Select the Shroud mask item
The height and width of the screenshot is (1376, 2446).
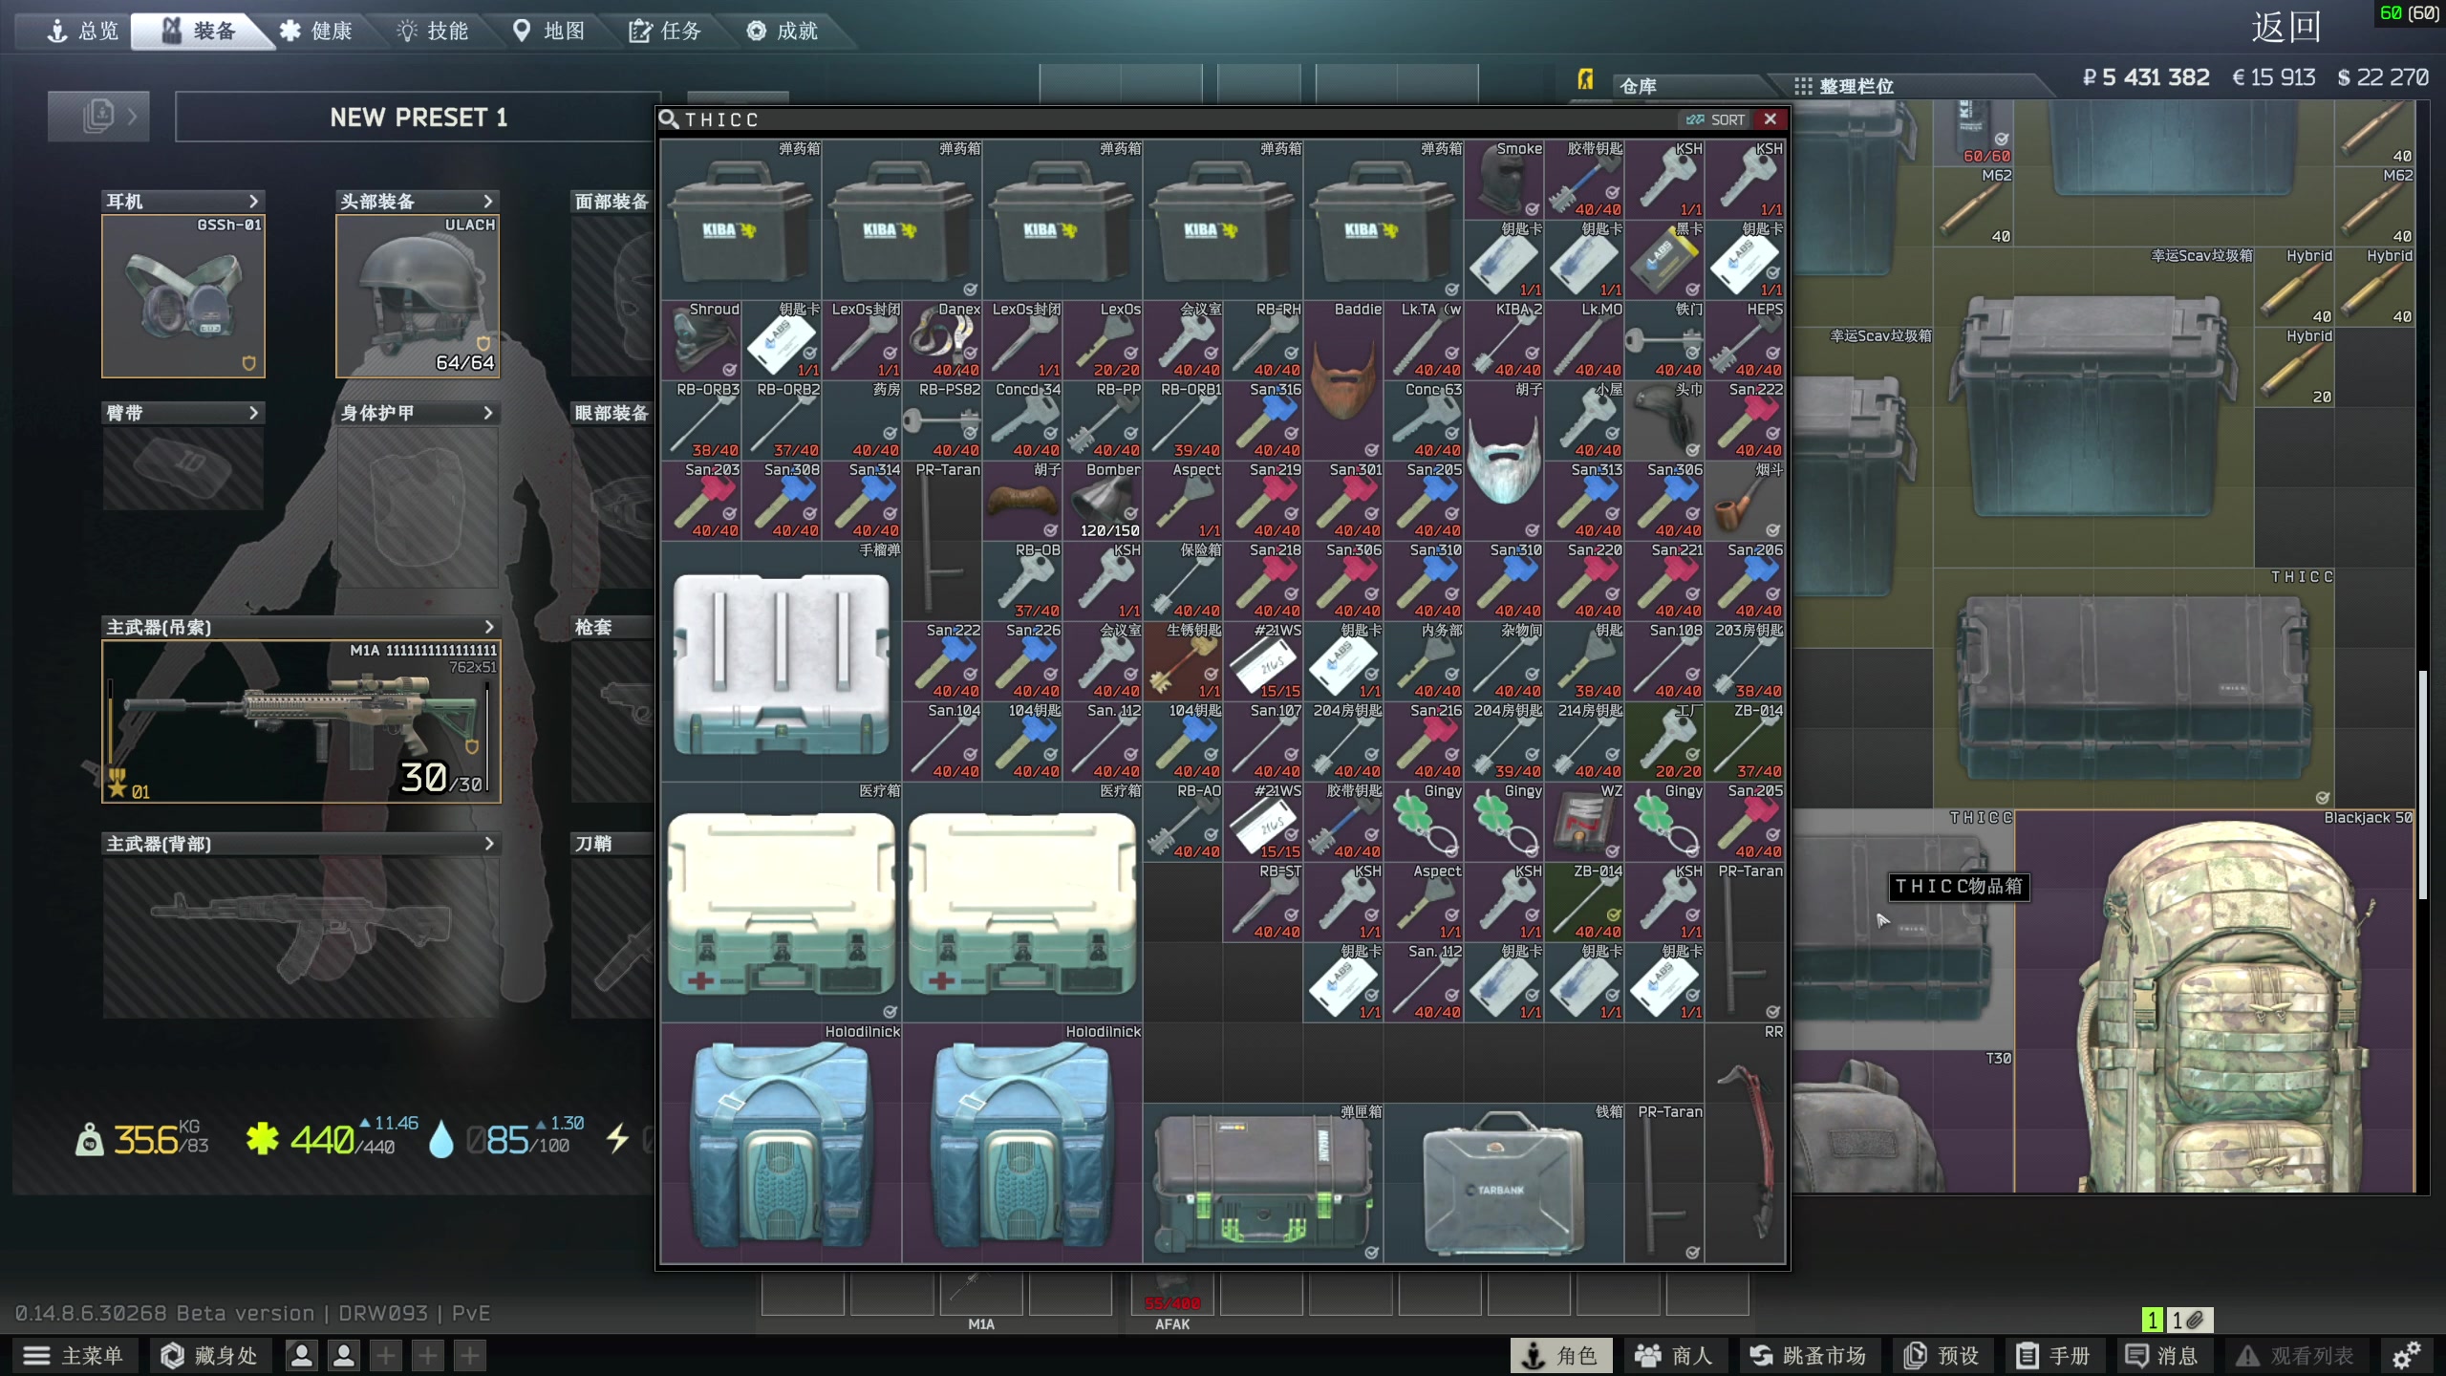[701, 340]
